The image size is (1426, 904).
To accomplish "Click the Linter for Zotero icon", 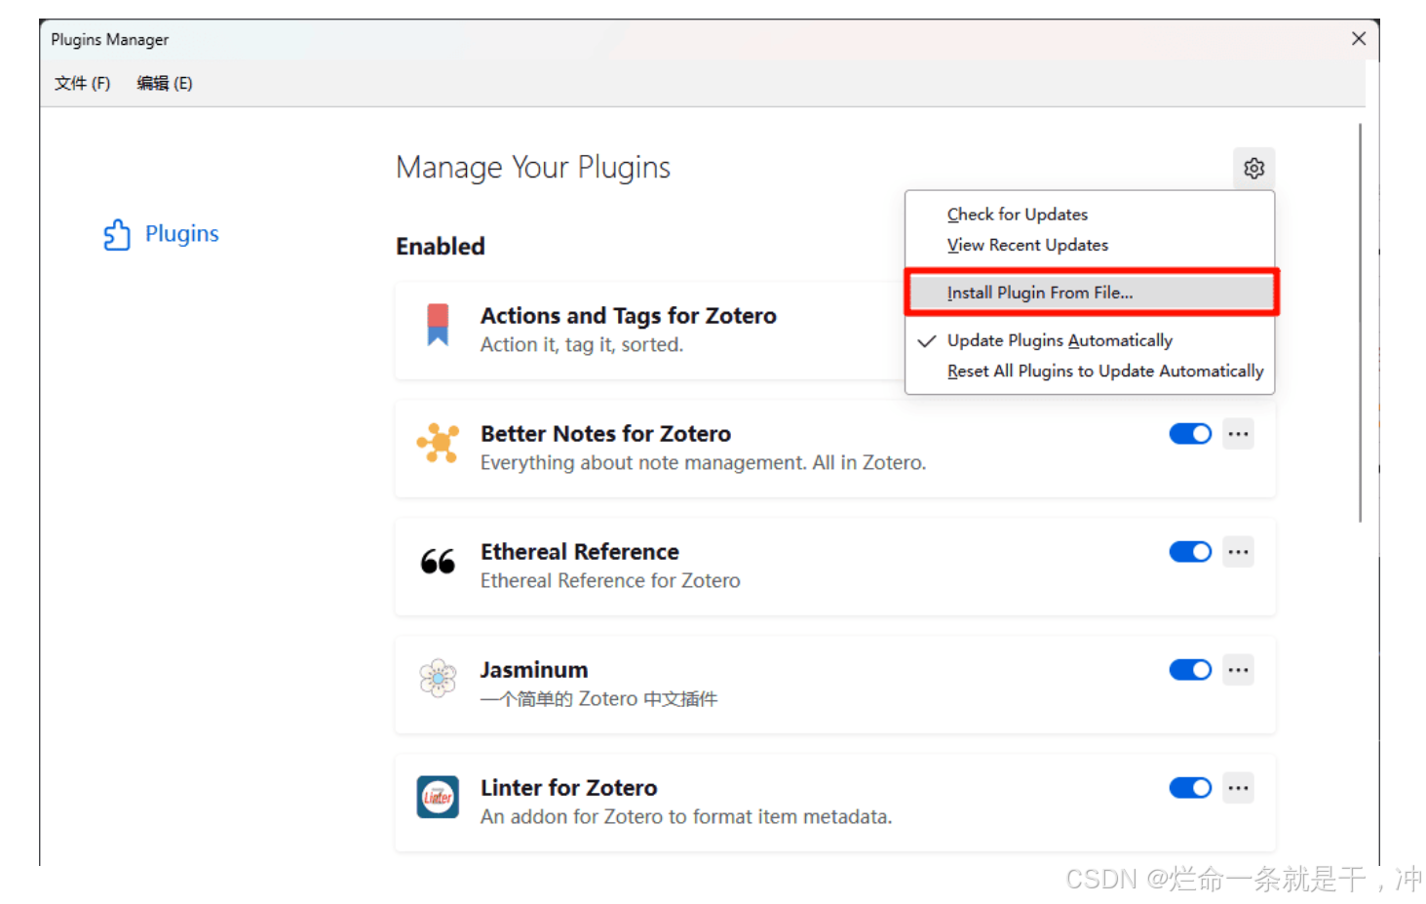I will coord(438,797).
